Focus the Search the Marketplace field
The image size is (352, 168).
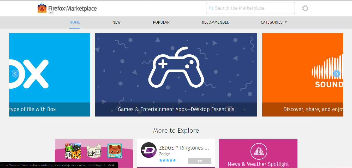point(250,8)
